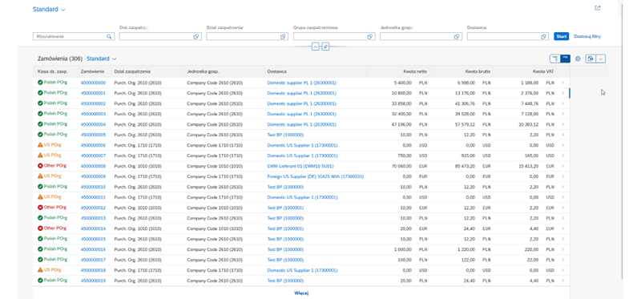Click the Dok.zaopatrz. input field
641x299 pixels.
[x=159, y=36]
